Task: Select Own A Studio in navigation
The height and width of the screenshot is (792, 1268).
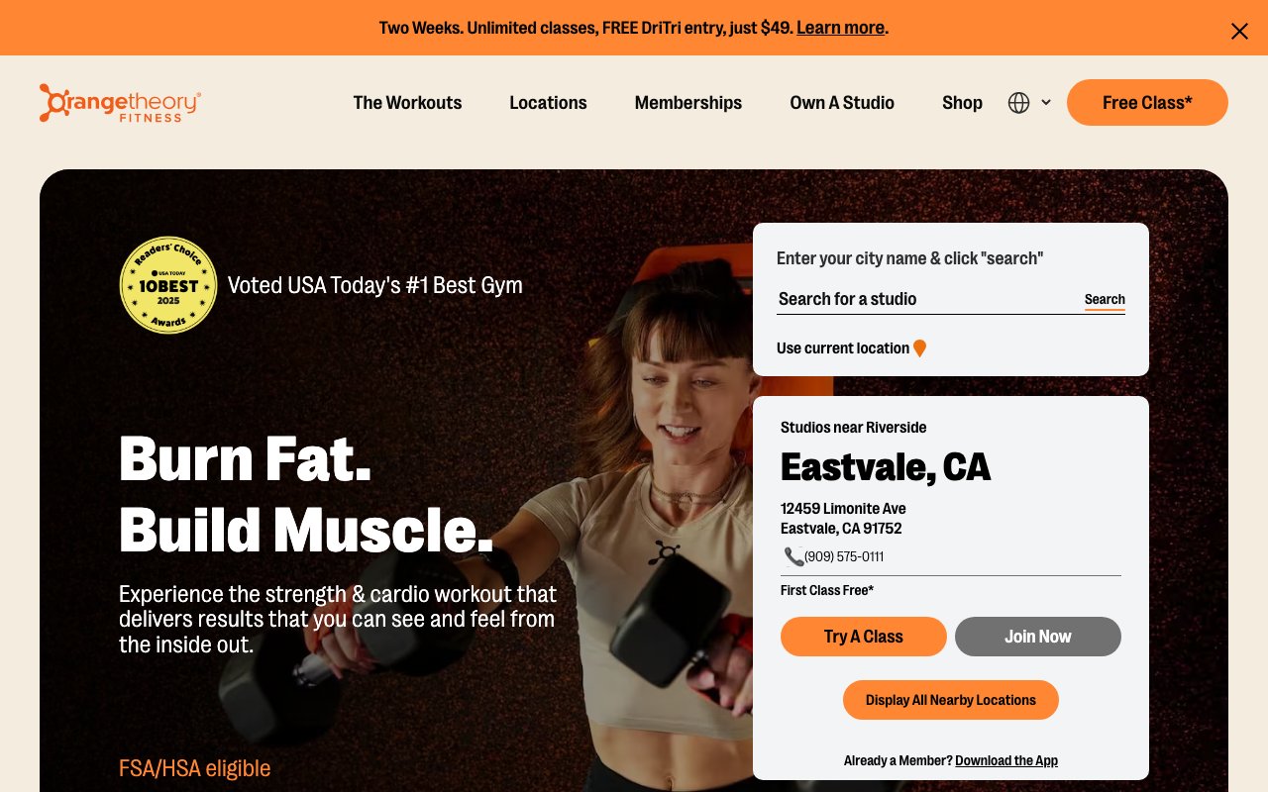Action: pos(842,103)
